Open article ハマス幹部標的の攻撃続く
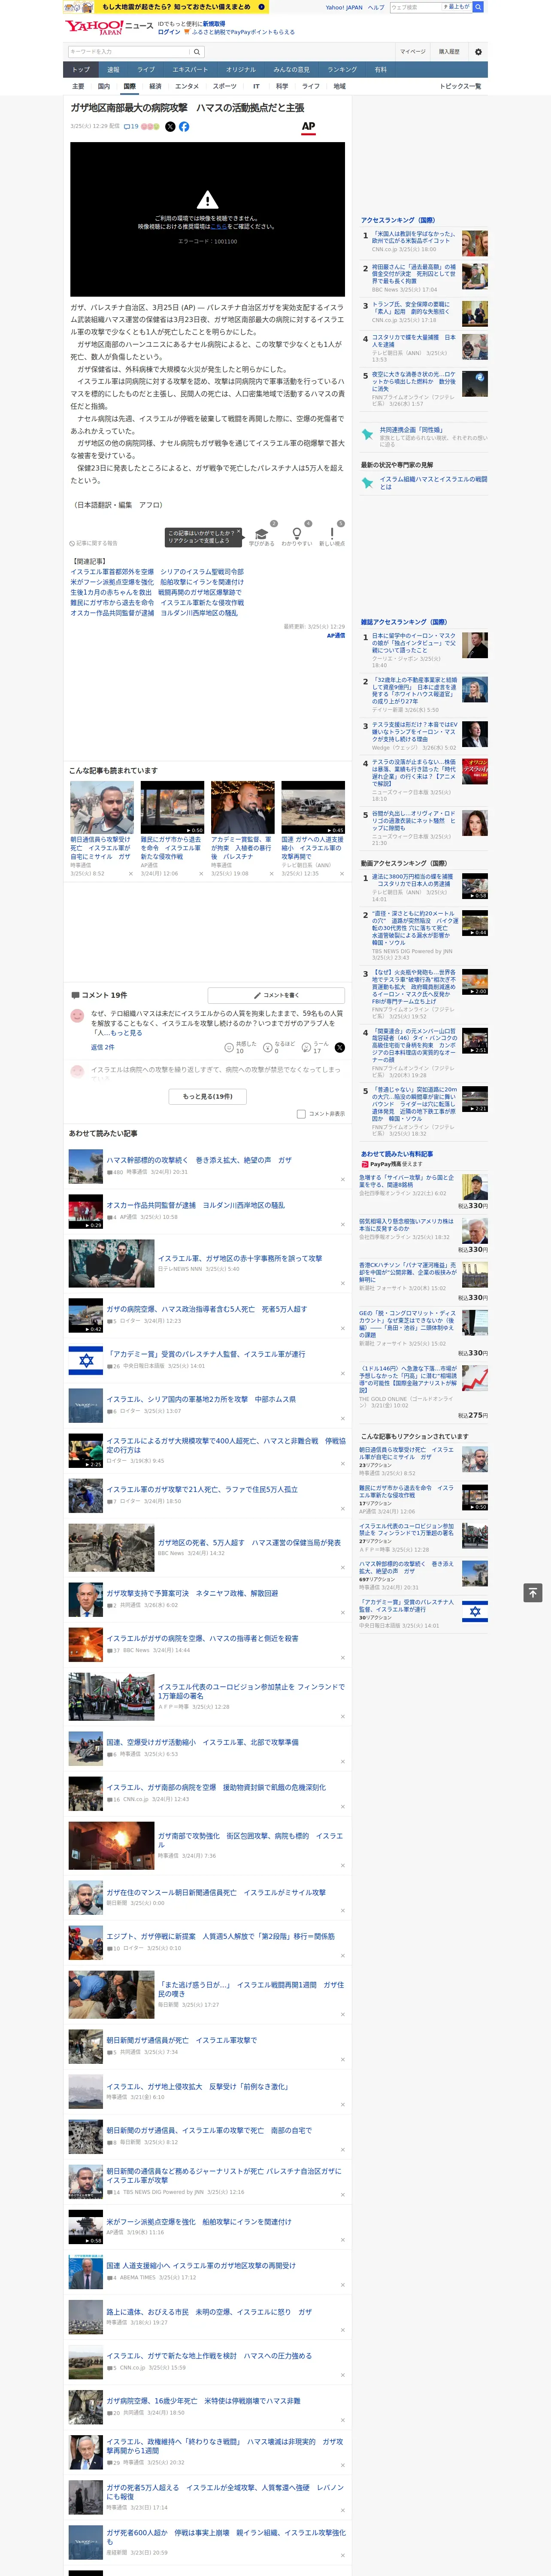 pos(199,1160)
